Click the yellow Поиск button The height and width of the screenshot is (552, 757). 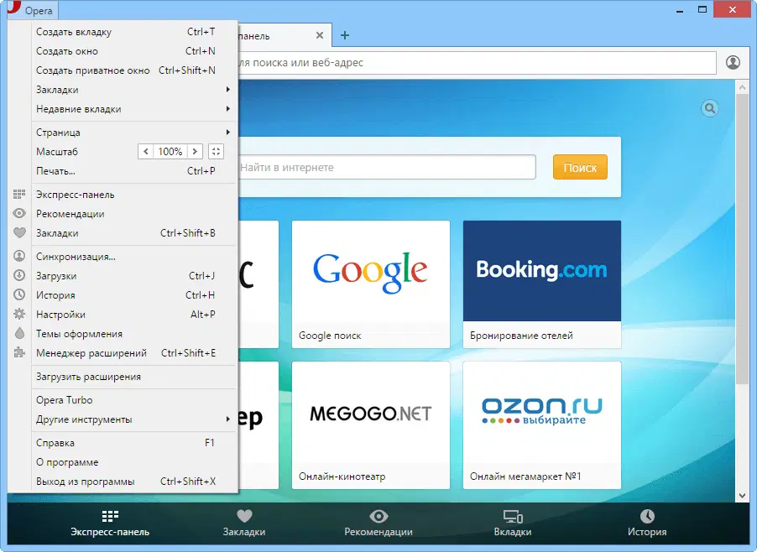tap(580, 168)
